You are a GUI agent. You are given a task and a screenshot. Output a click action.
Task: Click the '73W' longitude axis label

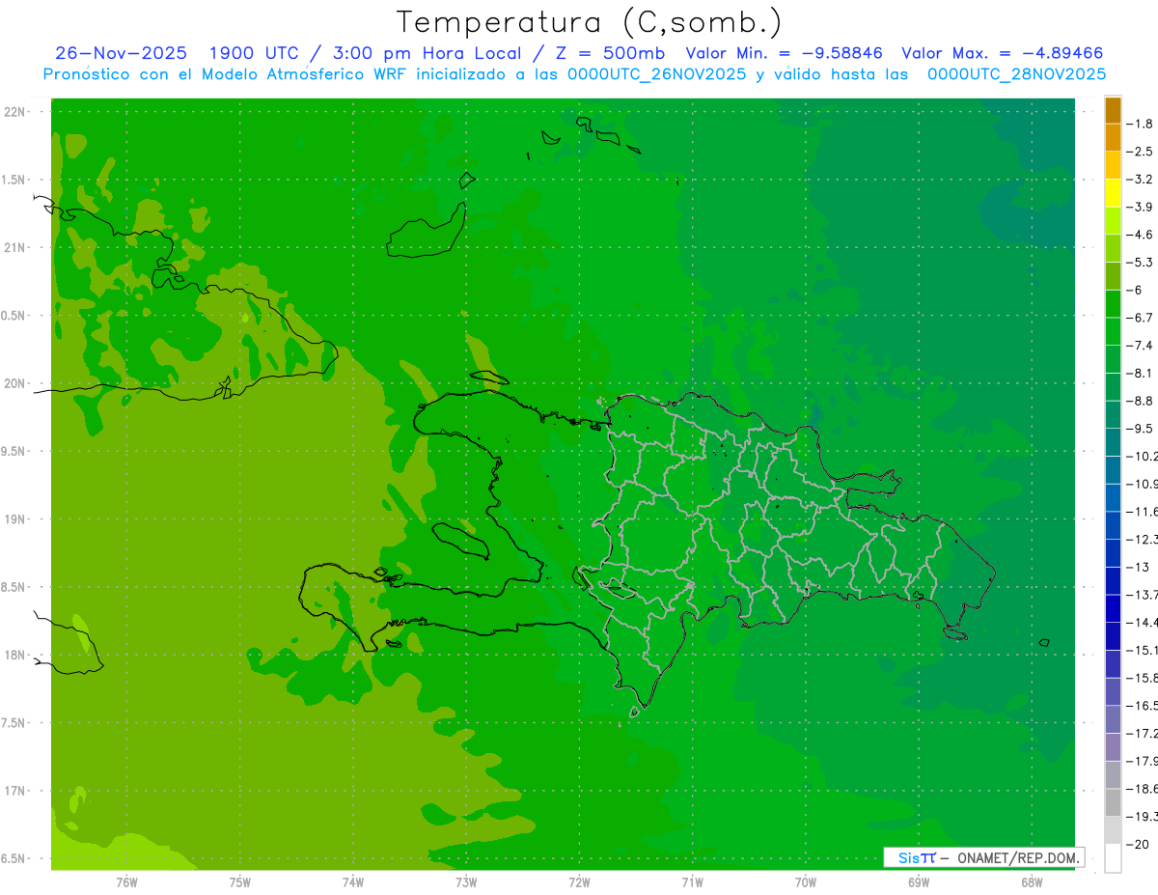coord(466,881)
